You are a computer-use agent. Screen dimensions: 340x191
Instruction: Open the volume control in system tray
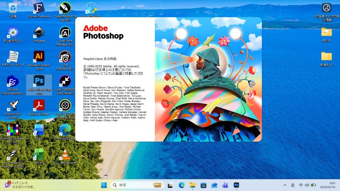(x=307, y=185)
